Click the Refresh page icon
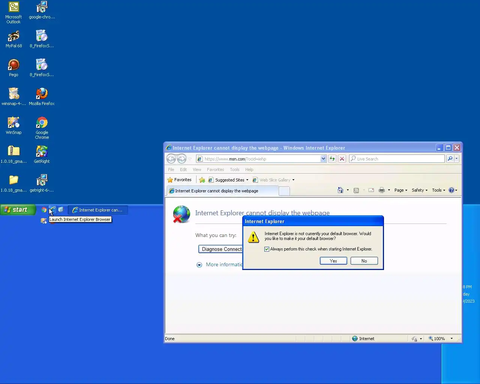Viewport: 480px width, 384px height. click(332, 159)
